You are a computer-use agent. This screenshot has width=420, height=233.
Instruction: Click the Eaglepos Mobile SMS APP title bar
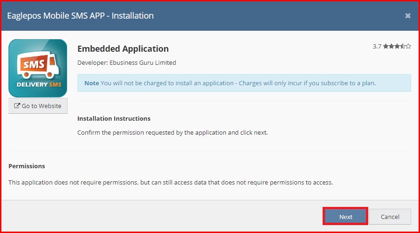[x=81, y=16]
